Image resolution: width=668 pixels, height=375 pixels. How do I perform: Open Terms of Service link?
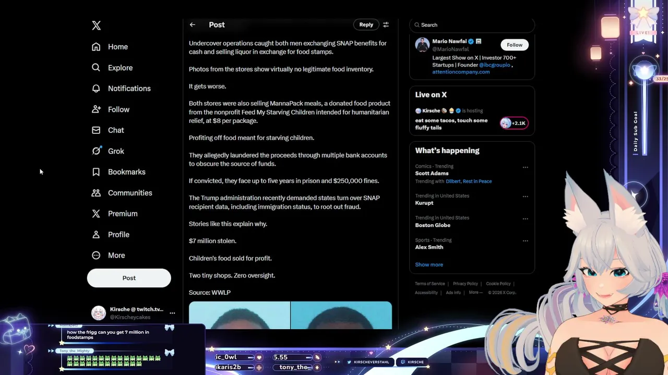click(x=430, y=284)
